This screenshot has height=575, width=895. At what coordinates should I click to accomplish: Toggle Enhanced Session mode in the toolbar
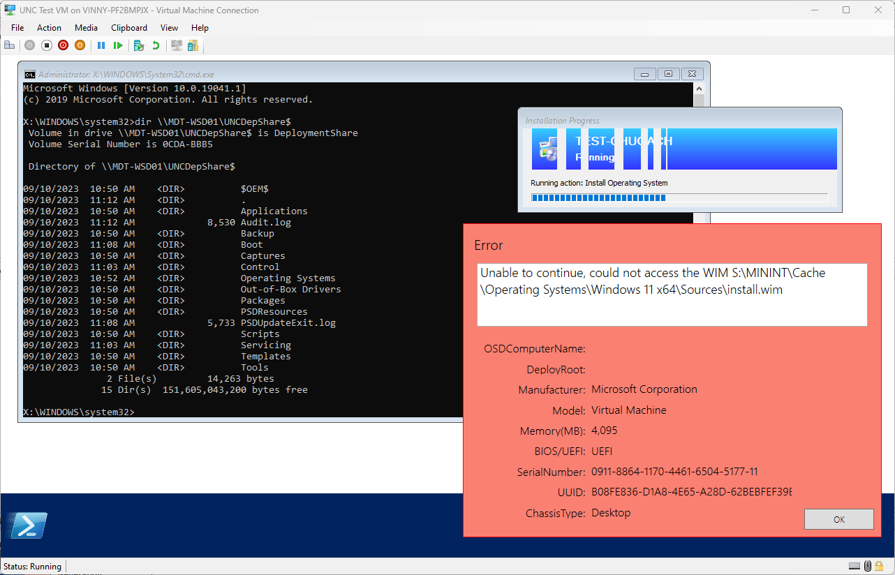point(176,45)
